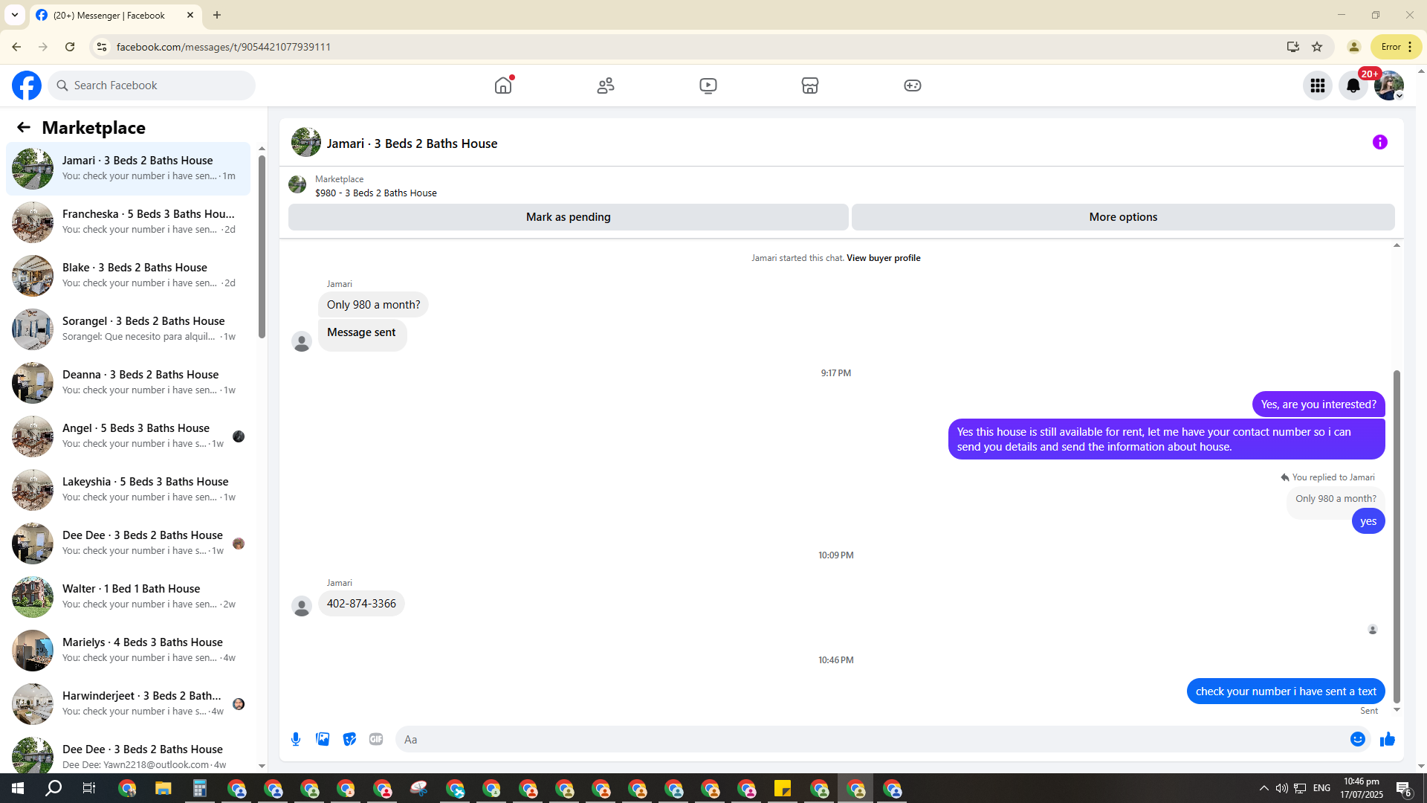Screen dimensions: 1427x803
Task: Open the notifications bell
Action: (x=1353, y=86)
